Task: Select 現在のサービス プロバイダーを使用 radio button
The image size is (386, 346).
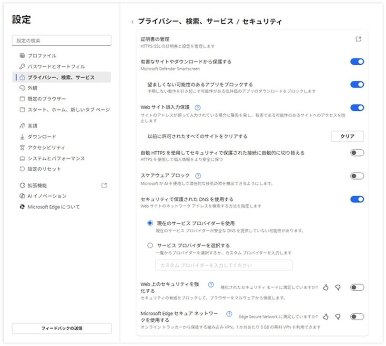Action: (x=151, y=223)
